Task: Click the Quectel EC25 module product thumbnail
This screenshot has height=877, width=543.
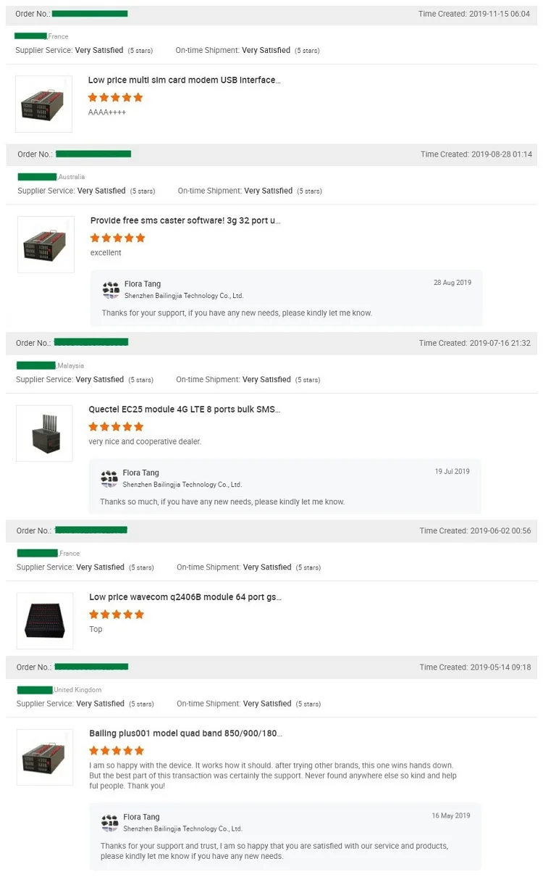Action: 44,433
